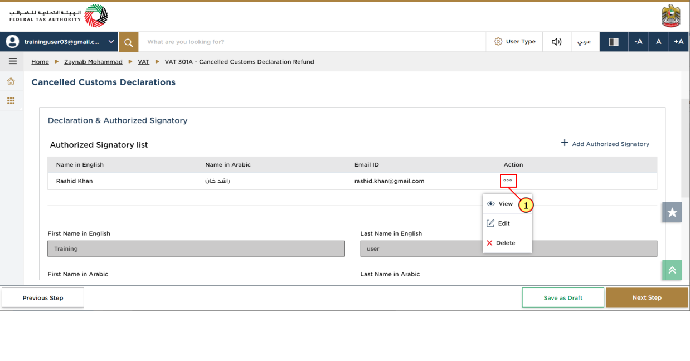Screen dimensions: 690x361
Task: Click the plus icon for adding signatory
Action: 565,143
